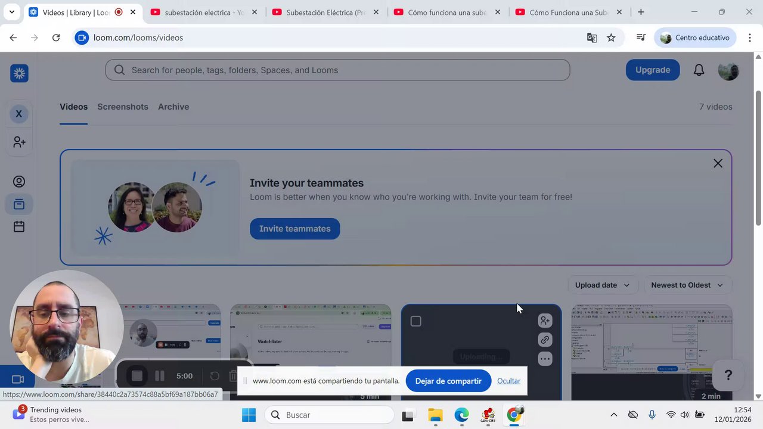Viewport: 763px width, 429px height.
Task: Show hidden system tray icons
Action: click(613, 415)
